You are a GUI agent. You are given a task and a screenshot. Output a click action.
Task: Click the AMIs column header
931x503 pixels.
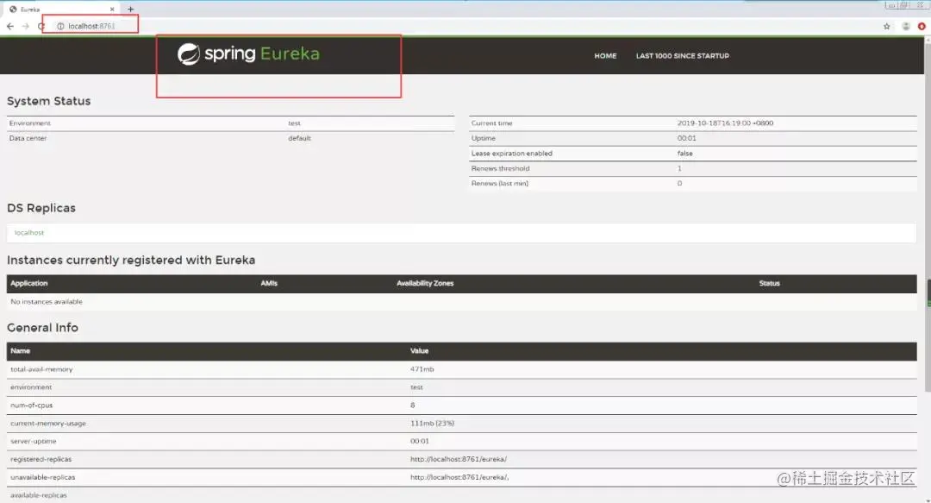tap(269, 284)
